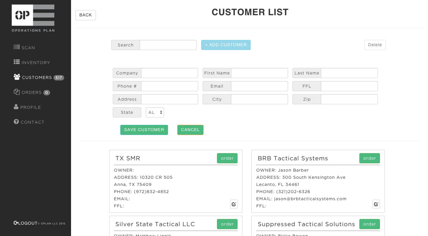This screenshot has width=428, height=236.
Task: Edit the BRB Tactical Systems card
Action: click(376, 204)
